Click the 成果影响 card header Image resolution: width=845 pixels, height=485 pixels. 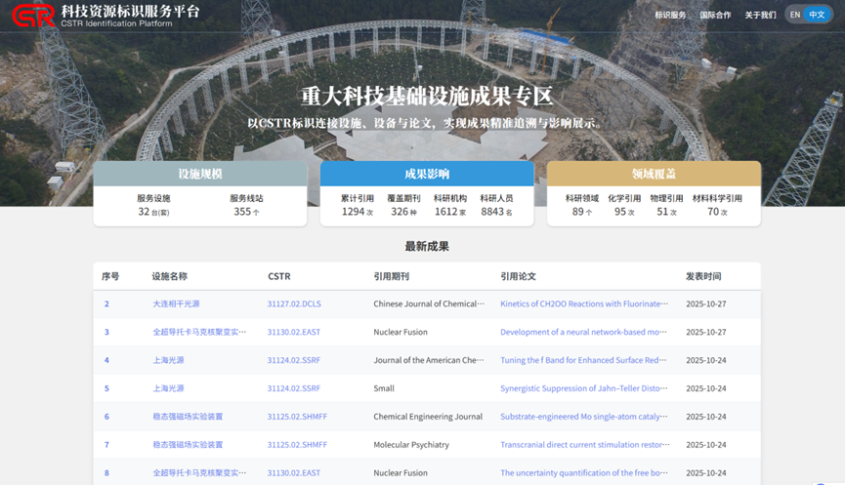(427, 174)
